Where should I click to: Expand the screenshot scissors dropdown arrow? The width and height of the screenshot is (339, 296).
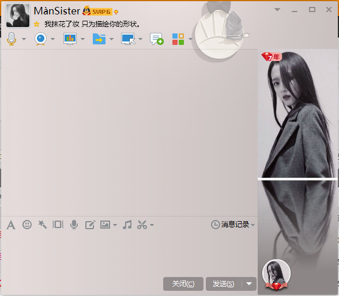(x=152, y=225)
